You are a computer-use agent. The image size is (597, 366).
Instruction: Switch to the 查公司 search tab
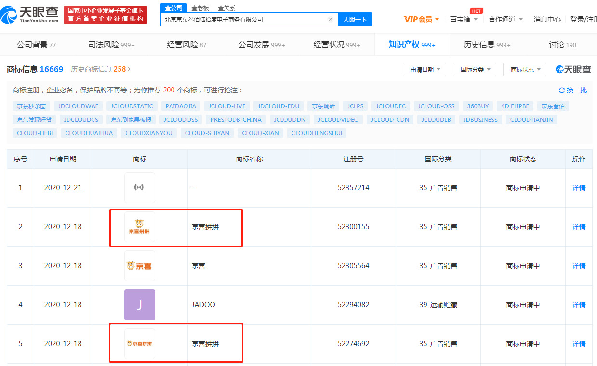(x=173, y=8)
